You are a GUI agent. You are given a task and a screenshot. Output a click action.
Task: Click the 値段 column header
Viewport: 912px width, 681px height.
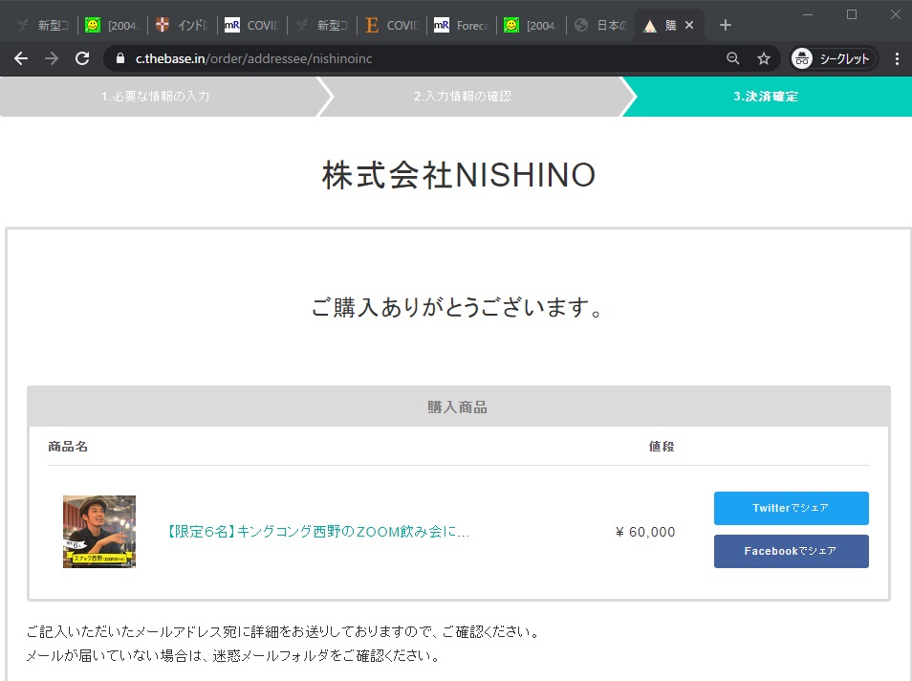(x=662, y=447)
